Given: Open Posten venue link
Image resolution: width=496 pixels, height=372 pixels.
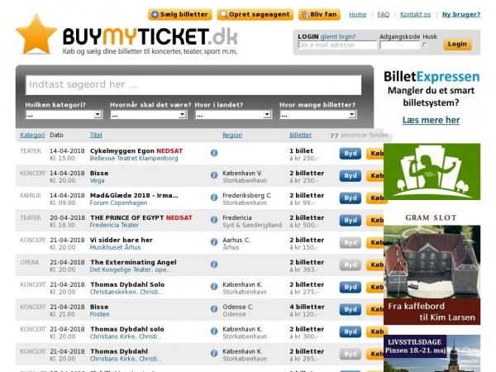Looking at the screenshot, I should pos(99,314).
